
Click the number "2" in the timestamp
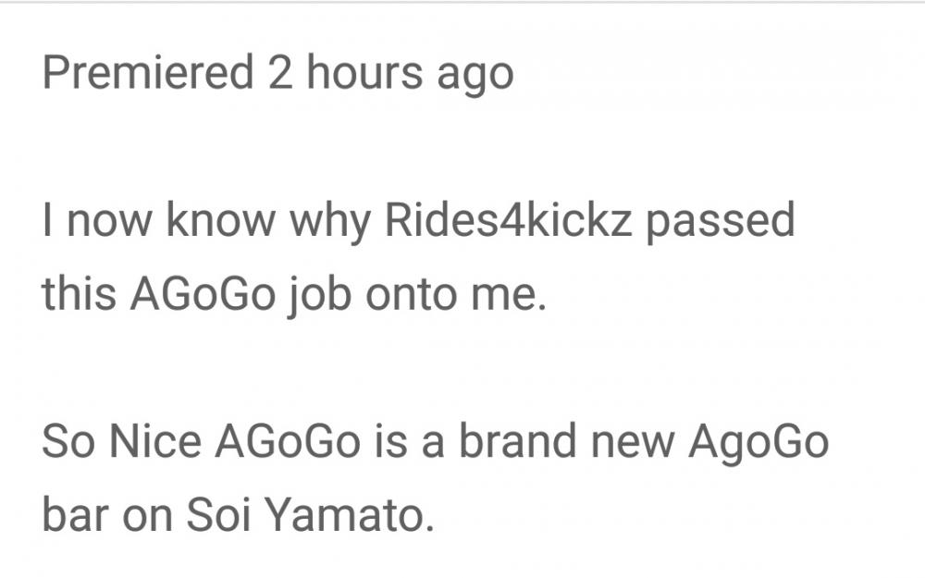[279, 73]
